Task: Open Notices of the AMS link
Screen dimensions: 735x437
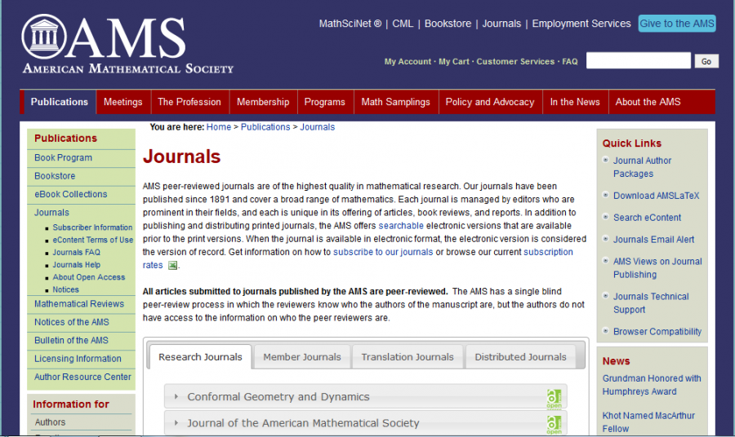Action: [x=72, y=322]
